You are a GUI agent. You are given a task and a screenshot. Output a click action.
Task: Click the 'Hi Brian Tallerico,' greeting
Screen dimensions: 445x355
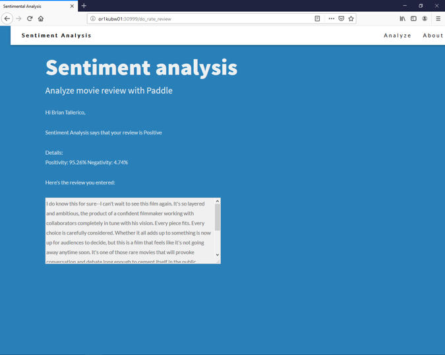coord(65,113)
